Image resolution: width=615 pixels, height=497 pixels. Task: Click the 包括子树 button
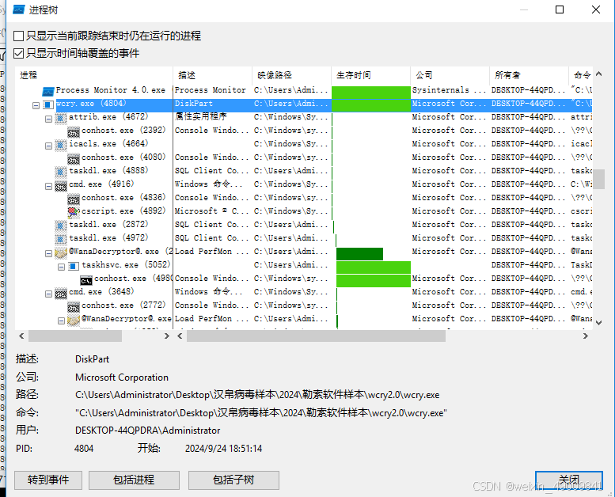click(233, 480)
